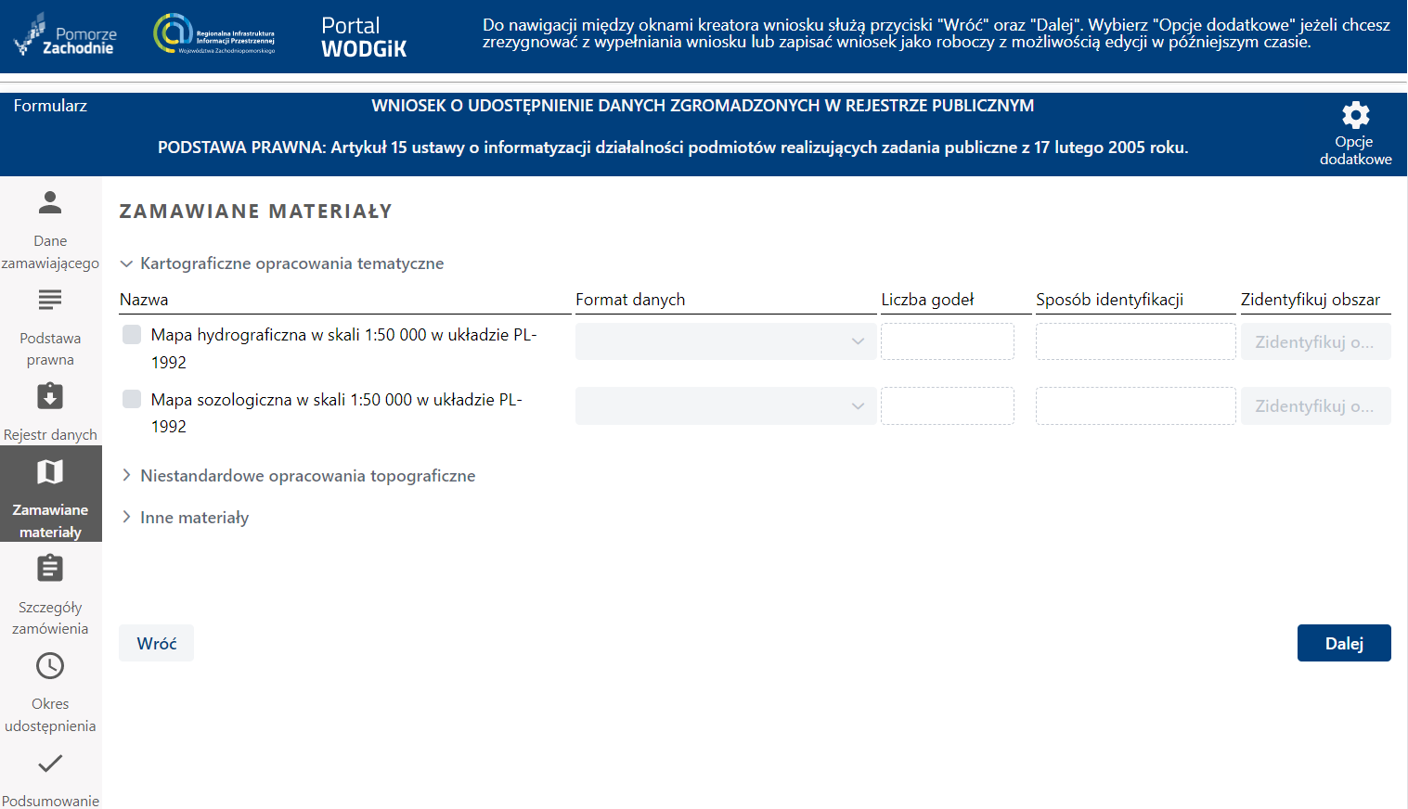Viewport: 1408px width, 809px height.
Task: Click the Wróć button
Action: (155, 642)
